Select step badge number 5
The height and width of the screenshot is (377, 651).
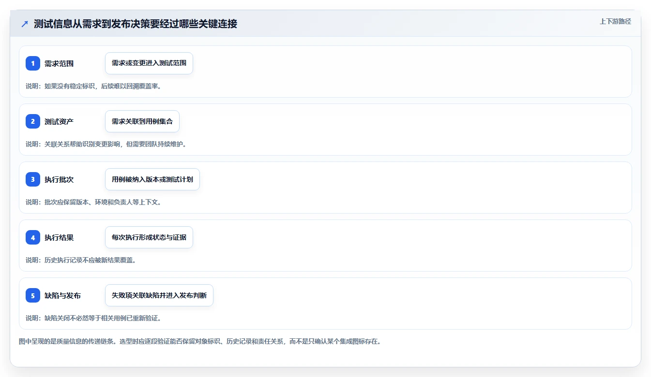33,295
